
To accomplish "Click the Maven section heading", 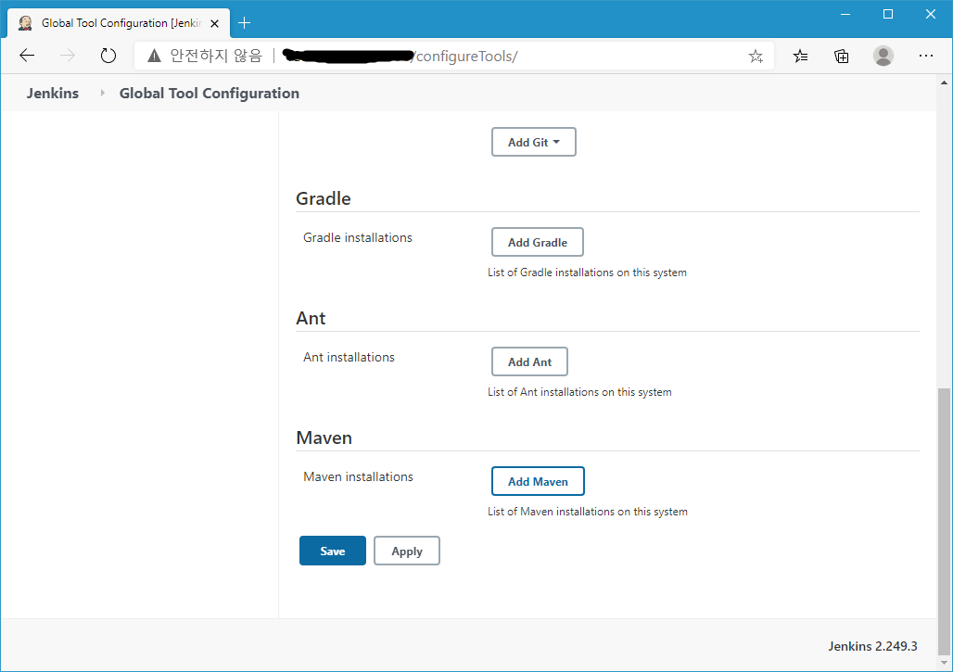I will point(324,438).
